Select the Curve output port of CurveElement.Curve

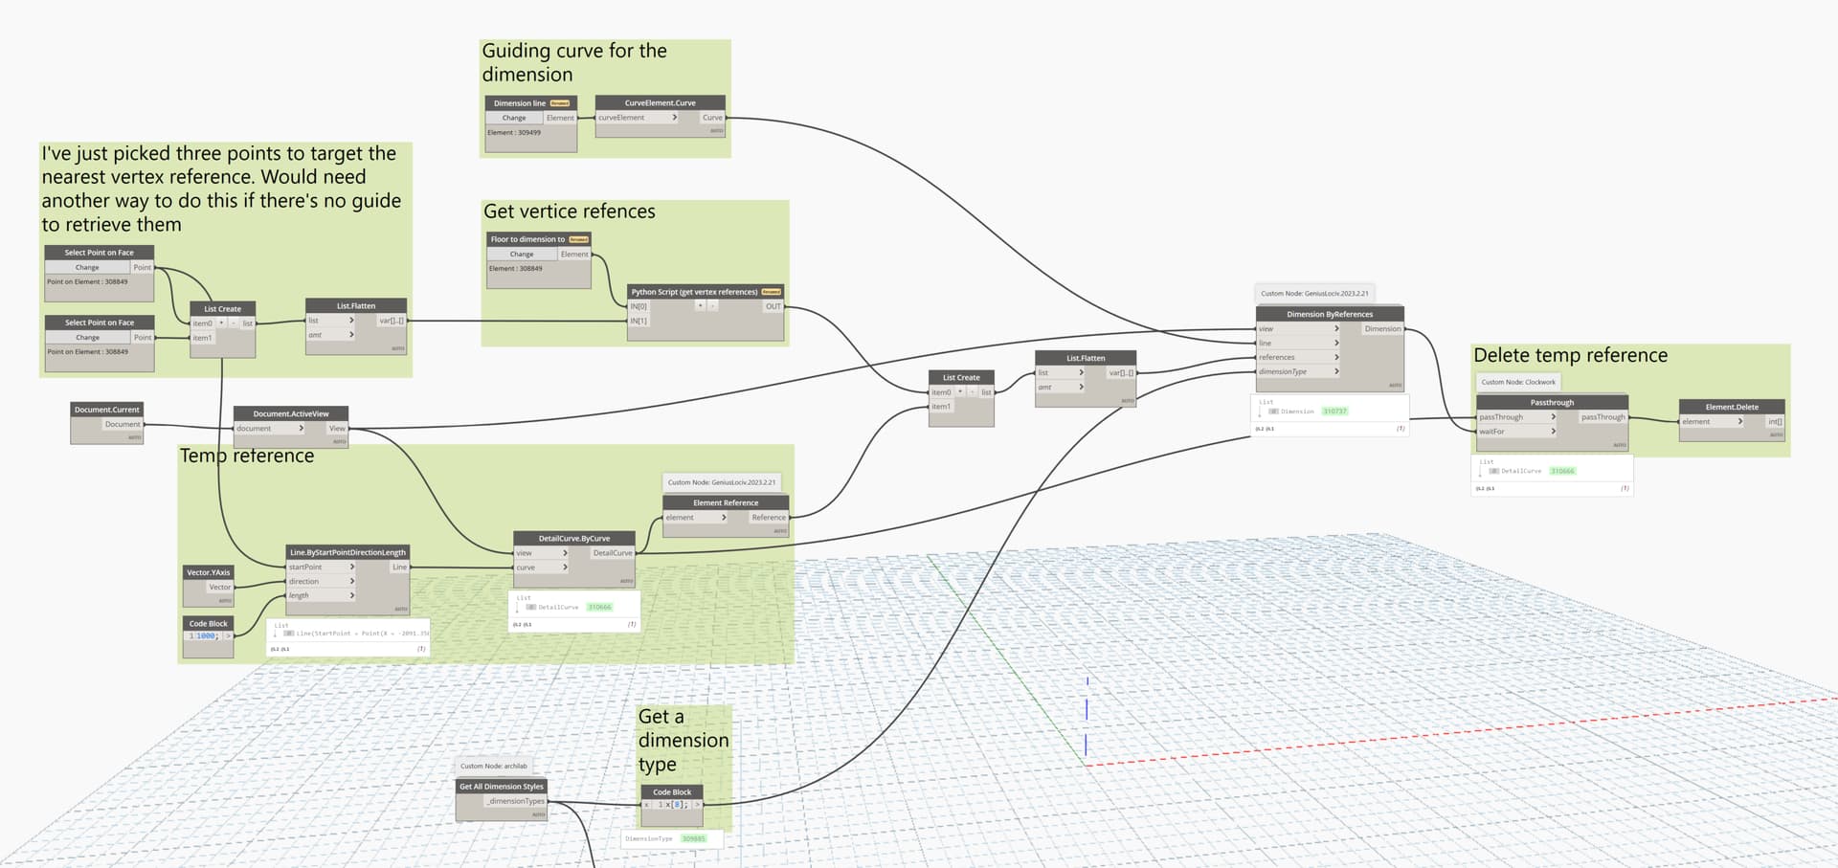pyautogui.click(x=713, y=118)
